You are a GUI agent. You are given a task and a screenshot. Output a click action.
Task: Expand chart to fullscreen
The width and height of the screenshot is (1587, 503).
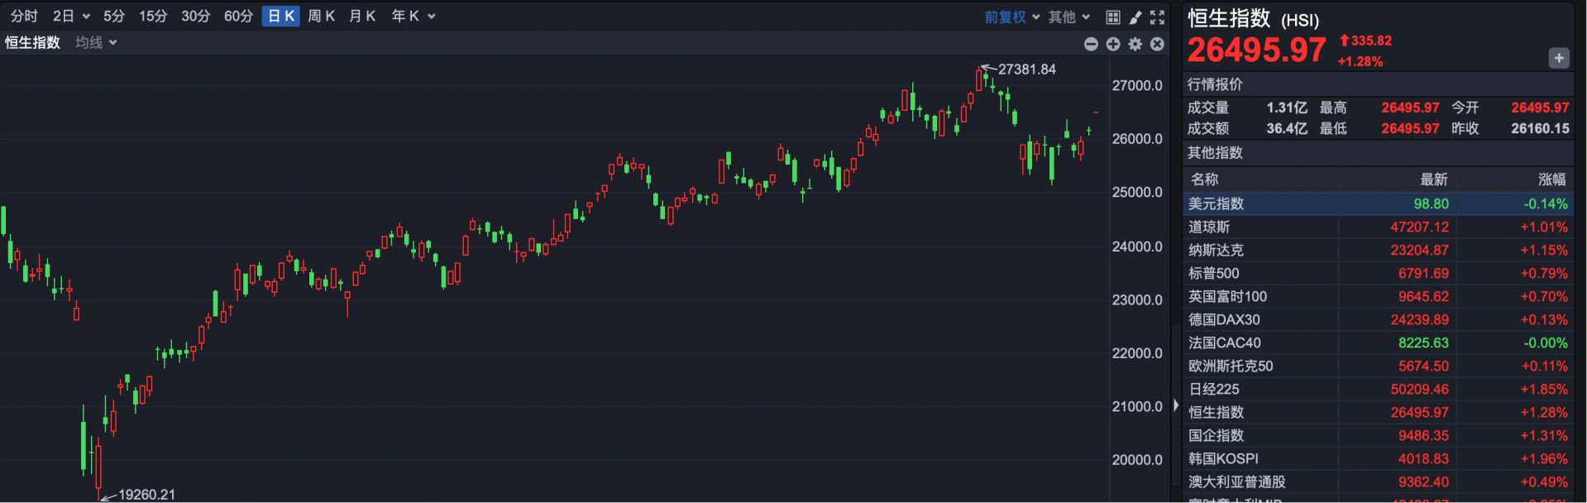[1157, 17]
